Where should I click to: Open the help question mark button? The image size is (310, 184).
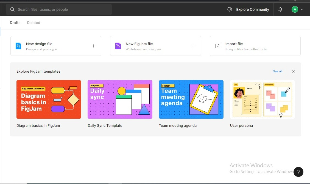(x=298, y=172)
